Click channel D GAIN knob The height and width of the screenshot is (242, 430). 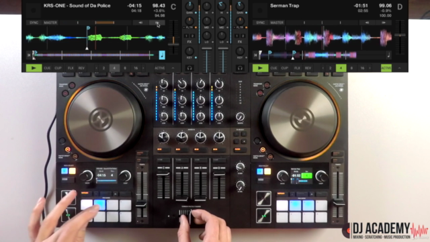coord(240,6)
